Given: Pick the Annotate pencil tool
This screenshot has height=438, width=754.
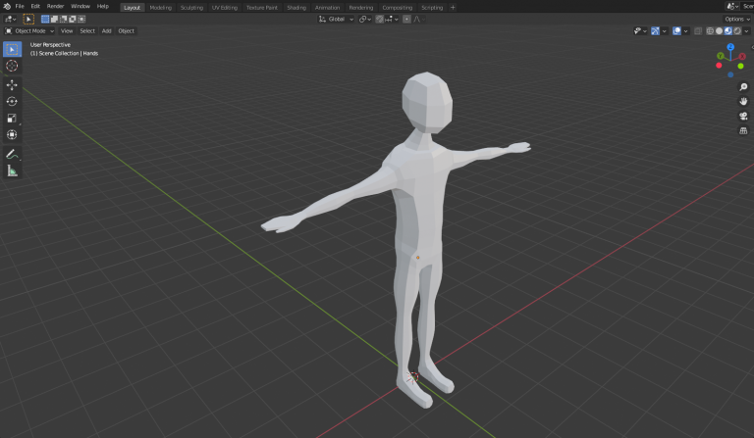Looking at the screenshot, I should point(12,154).
